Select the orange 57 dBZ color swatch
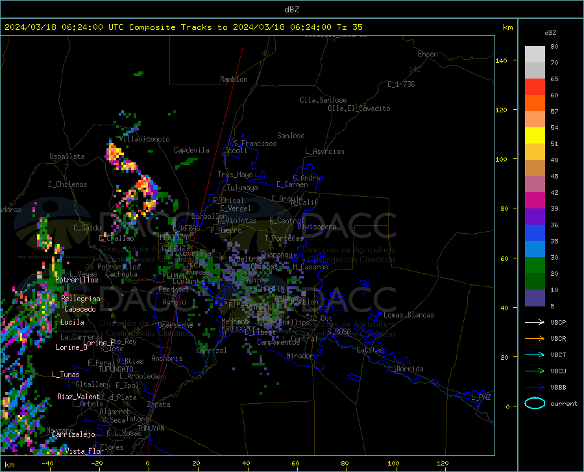Screen dimensions: 584x472 click(535, 103)
